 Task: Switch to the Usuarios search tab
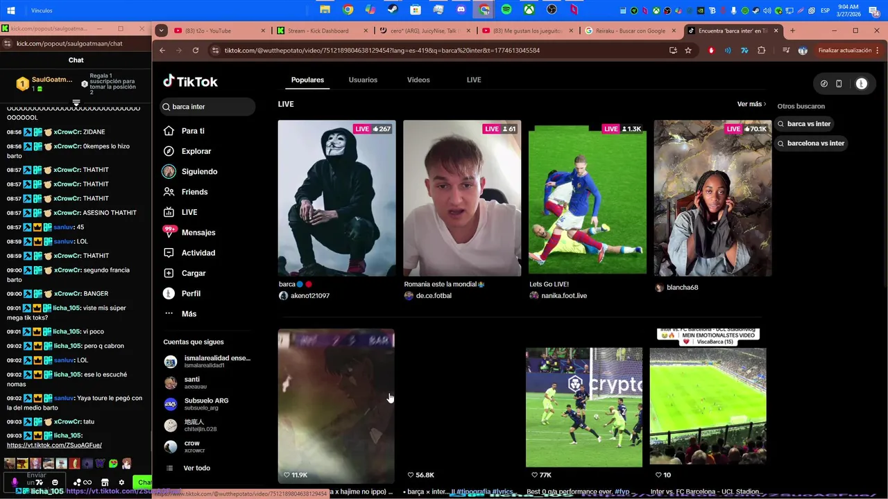pyautogui.click(x=363, y=80)
